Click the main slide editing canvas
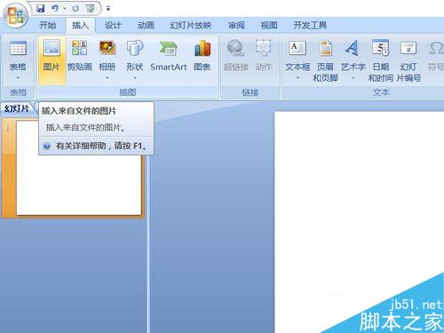 [x=359, y=222]
